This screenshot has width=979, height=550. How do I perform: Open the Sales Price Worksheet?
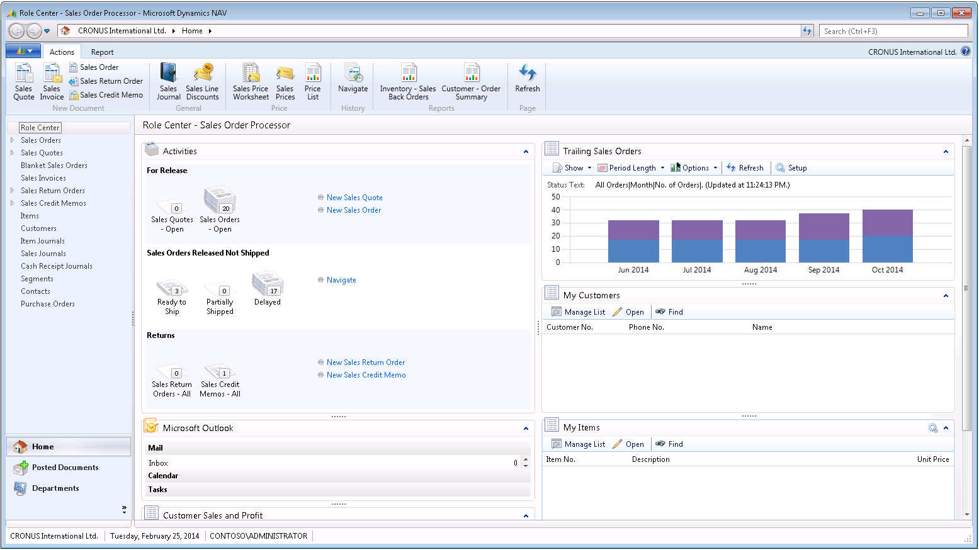251,82
